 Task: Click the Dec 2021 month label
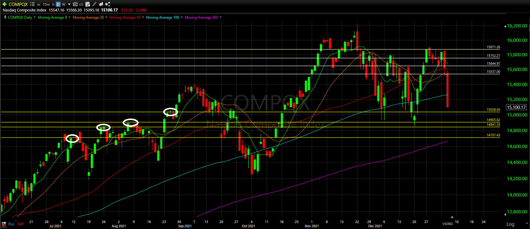coord(375,226)
